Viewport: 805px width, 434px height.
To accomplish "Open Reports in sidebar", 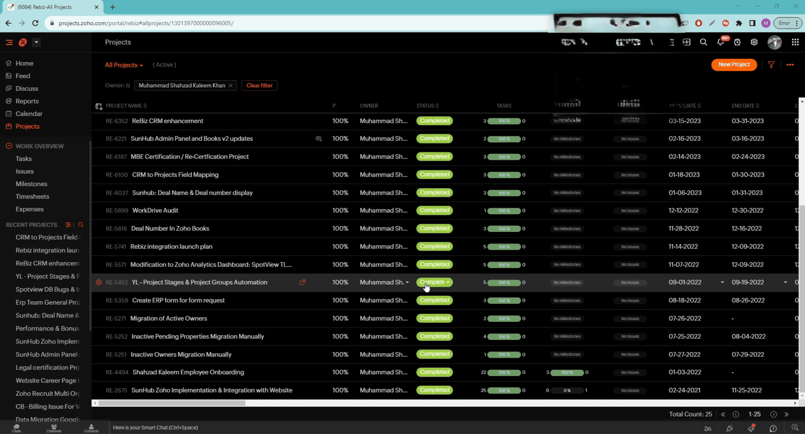I will coord(27,101).
